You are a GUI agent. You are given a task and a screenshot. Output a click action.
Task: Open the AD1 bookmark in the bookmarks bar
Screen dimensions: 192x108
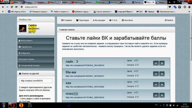point(139,12)
